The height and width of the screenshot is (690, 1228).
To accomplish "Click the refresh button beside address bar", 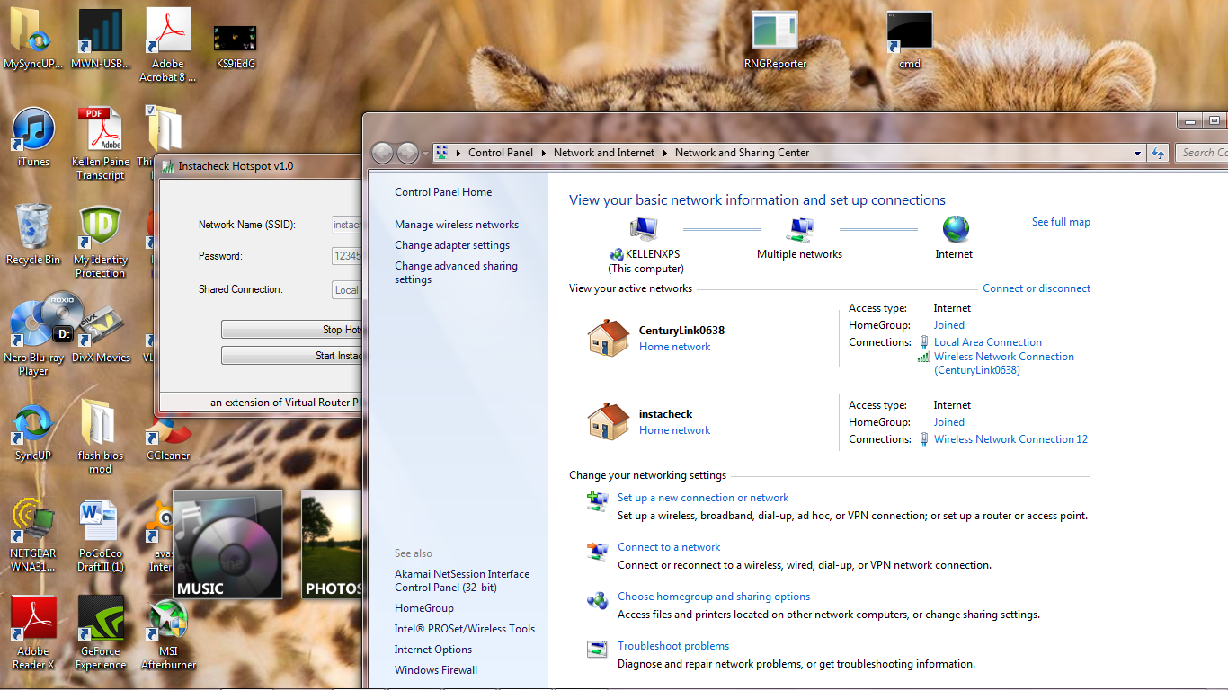I will pos(1158,153).
